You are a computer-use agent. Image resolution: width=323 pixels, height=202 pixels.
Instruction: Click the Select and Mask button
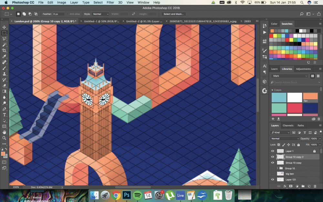coord(173,14)
